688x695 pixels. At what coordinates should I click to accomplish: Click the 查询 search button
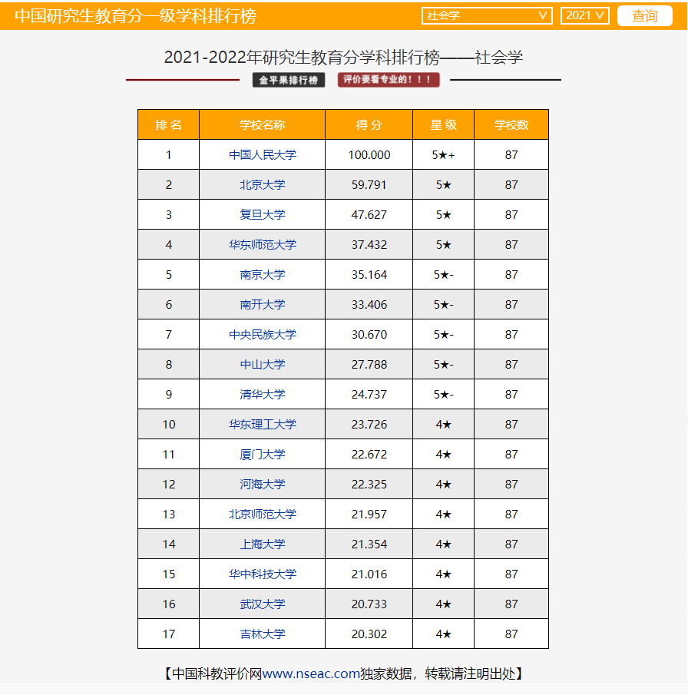tap(644, 15)
